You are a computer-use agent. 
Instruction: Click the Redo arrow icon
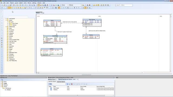coord(4,8)
